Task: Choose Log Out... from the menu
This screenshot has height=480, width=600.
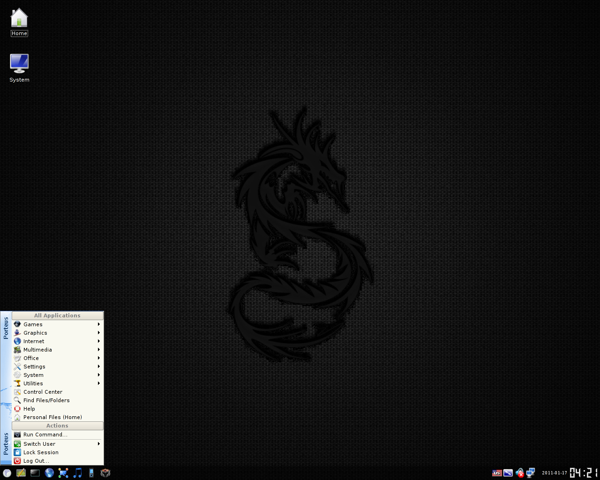Action: point(58,461)
